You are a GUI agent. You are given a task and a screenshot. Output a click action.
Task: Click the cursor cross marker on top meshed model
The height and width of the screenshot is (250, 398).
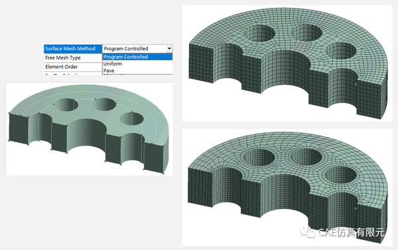[356, 84]
